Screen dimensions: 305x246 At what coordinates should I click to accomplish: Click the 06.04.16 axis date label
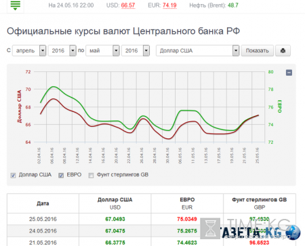pos(52,156)
